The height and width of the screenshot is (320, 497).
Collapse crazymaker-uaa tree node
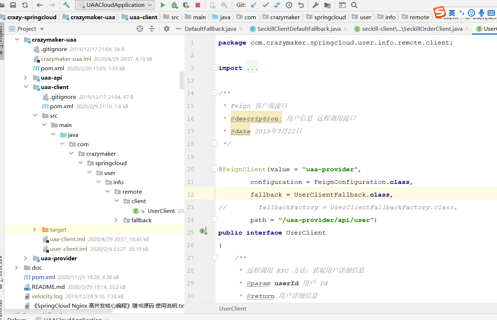(17, 40)
